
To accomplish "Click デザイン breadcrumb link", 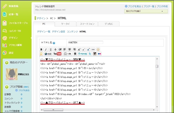I will click(41, 18).
